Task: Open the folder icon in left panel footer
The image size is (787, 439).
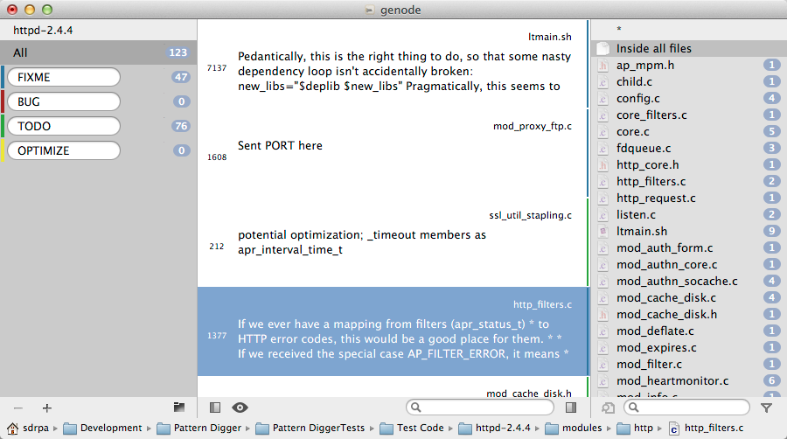Action: click(x=179, y=408)
